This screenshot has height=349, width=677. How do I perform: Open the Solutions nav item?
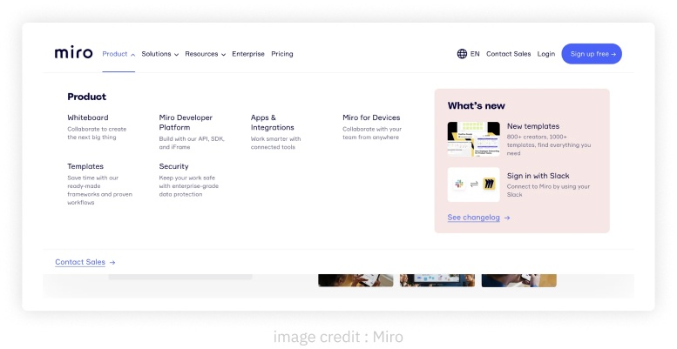pos(156,54)
